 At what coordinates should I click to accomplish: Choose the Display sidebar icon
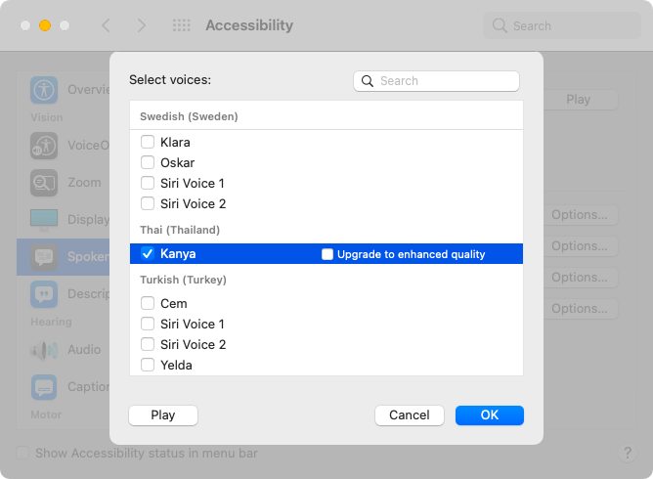coord(44,220)
